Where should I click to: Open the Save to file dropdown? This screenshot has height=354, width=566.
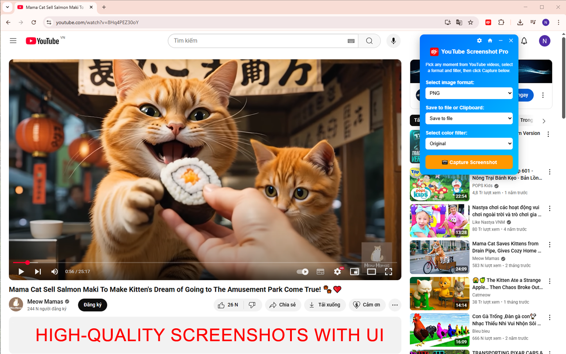click(x=469, y=118)
